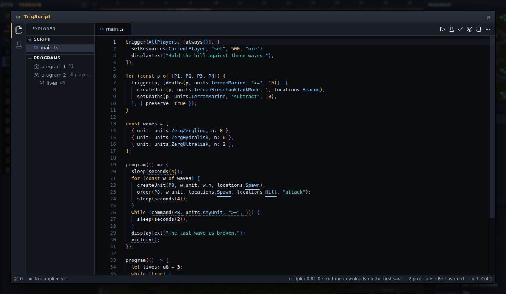Click ZergUltralisk on line 16
The image size is (506, 294).
coord(190,144)
